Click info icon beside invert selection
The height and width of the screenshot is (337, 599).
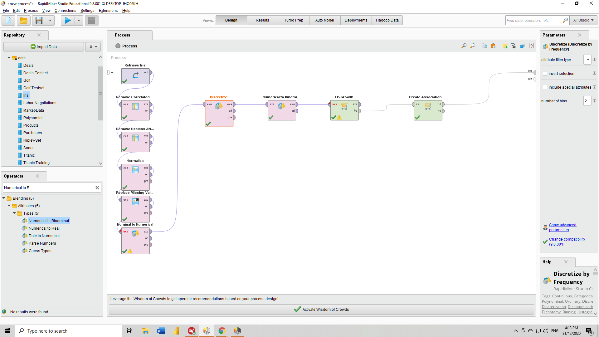594,73
